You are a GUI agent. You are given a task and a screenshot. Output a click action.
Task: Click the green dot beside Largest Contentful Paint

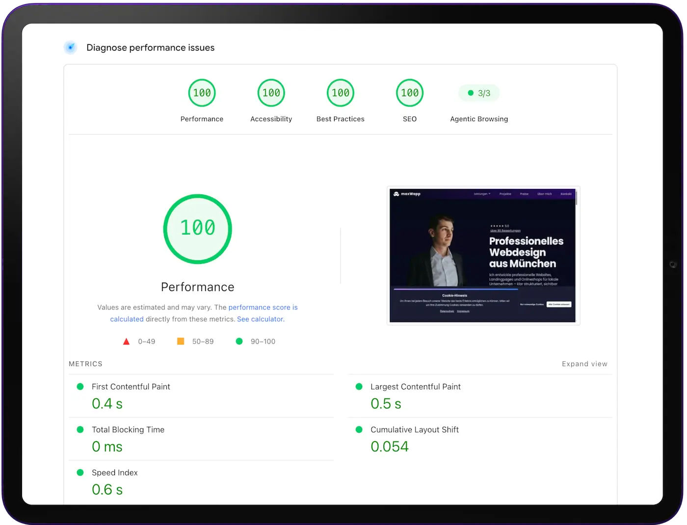(x=359, y=387)
